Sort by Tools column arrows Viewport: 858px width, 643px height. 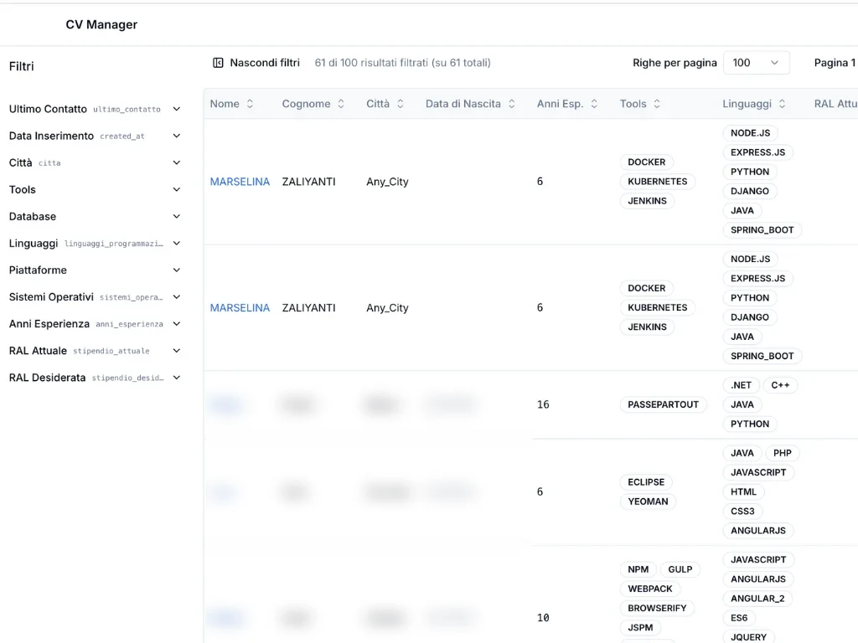pos(657,104)
